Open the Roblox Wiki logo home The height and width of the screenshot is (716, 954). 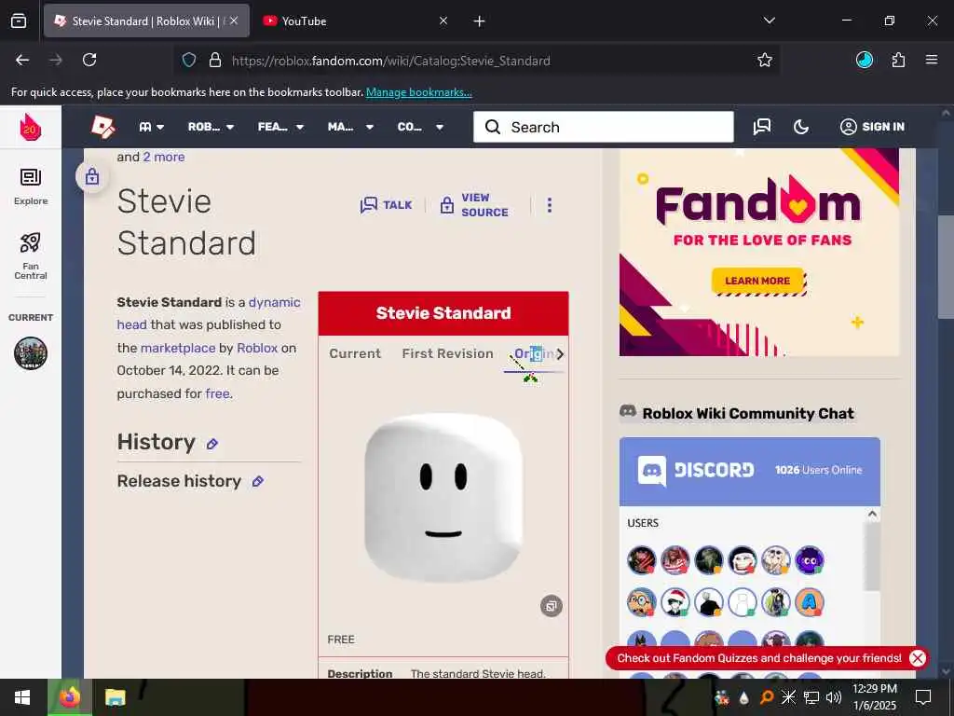(x=102, y=127)
